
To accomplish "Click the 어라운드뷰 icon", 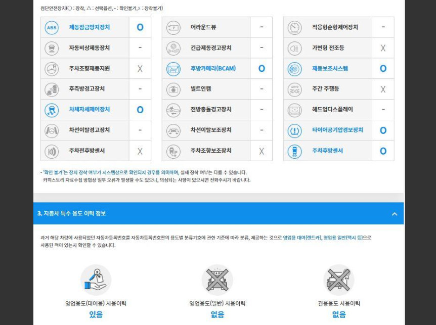I will [173, 27].
